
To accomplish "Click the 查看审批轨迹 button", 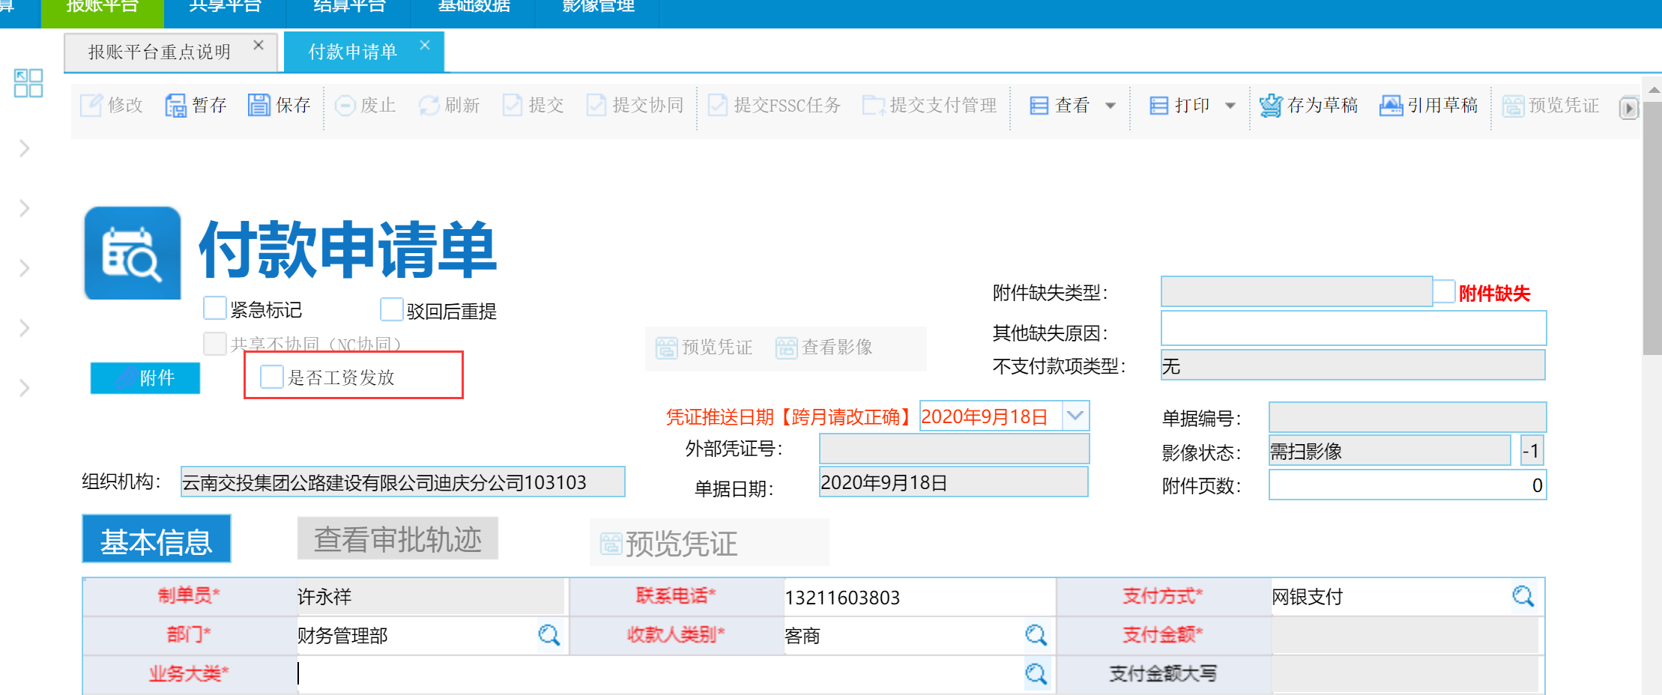I will pyautogui.click(x=398, y=538).
